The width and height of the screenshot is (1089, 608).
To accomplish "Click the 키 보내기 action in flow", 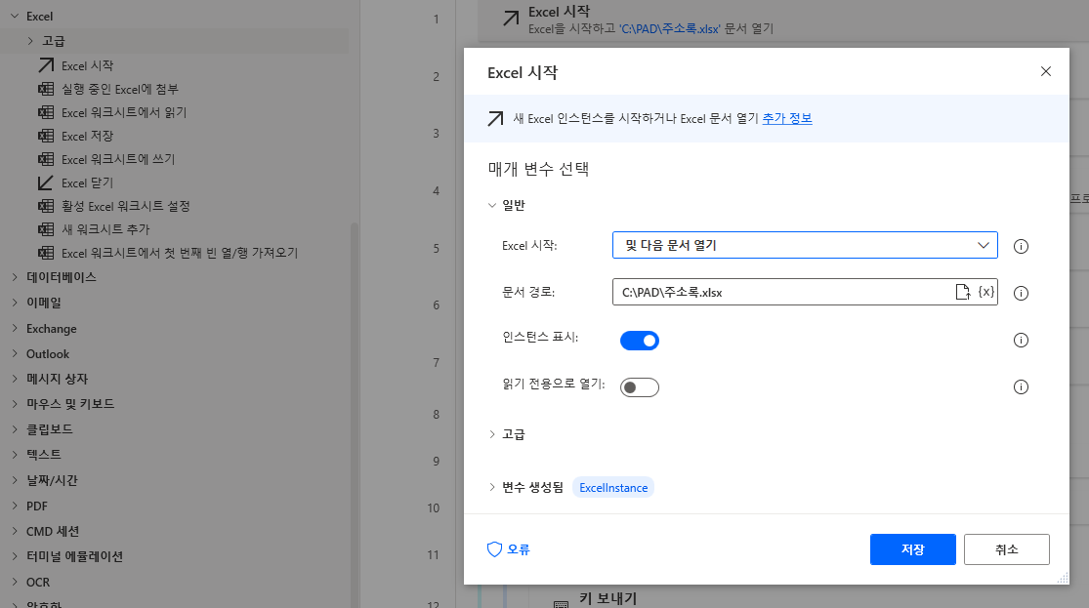I will tap(607, 598).
